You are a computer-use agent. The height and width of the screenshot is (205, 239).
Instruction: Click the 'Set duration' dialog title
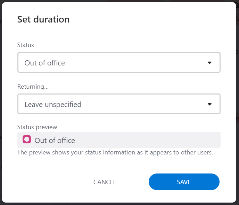[x=43, y=19]
